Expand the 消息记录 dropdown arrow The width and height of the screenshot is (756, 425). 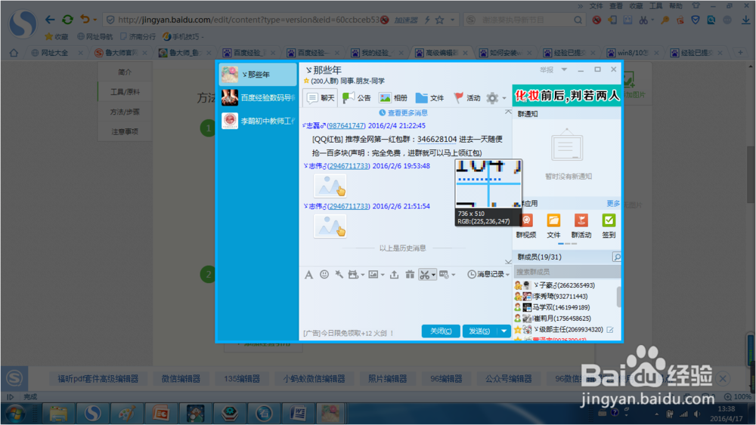tap(507, 275)
